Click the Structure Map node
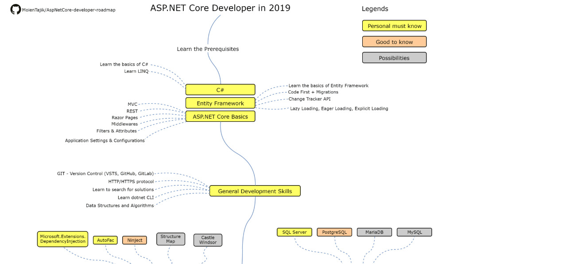The height and width of the screenshot is (264, 566). coord(171,239)
